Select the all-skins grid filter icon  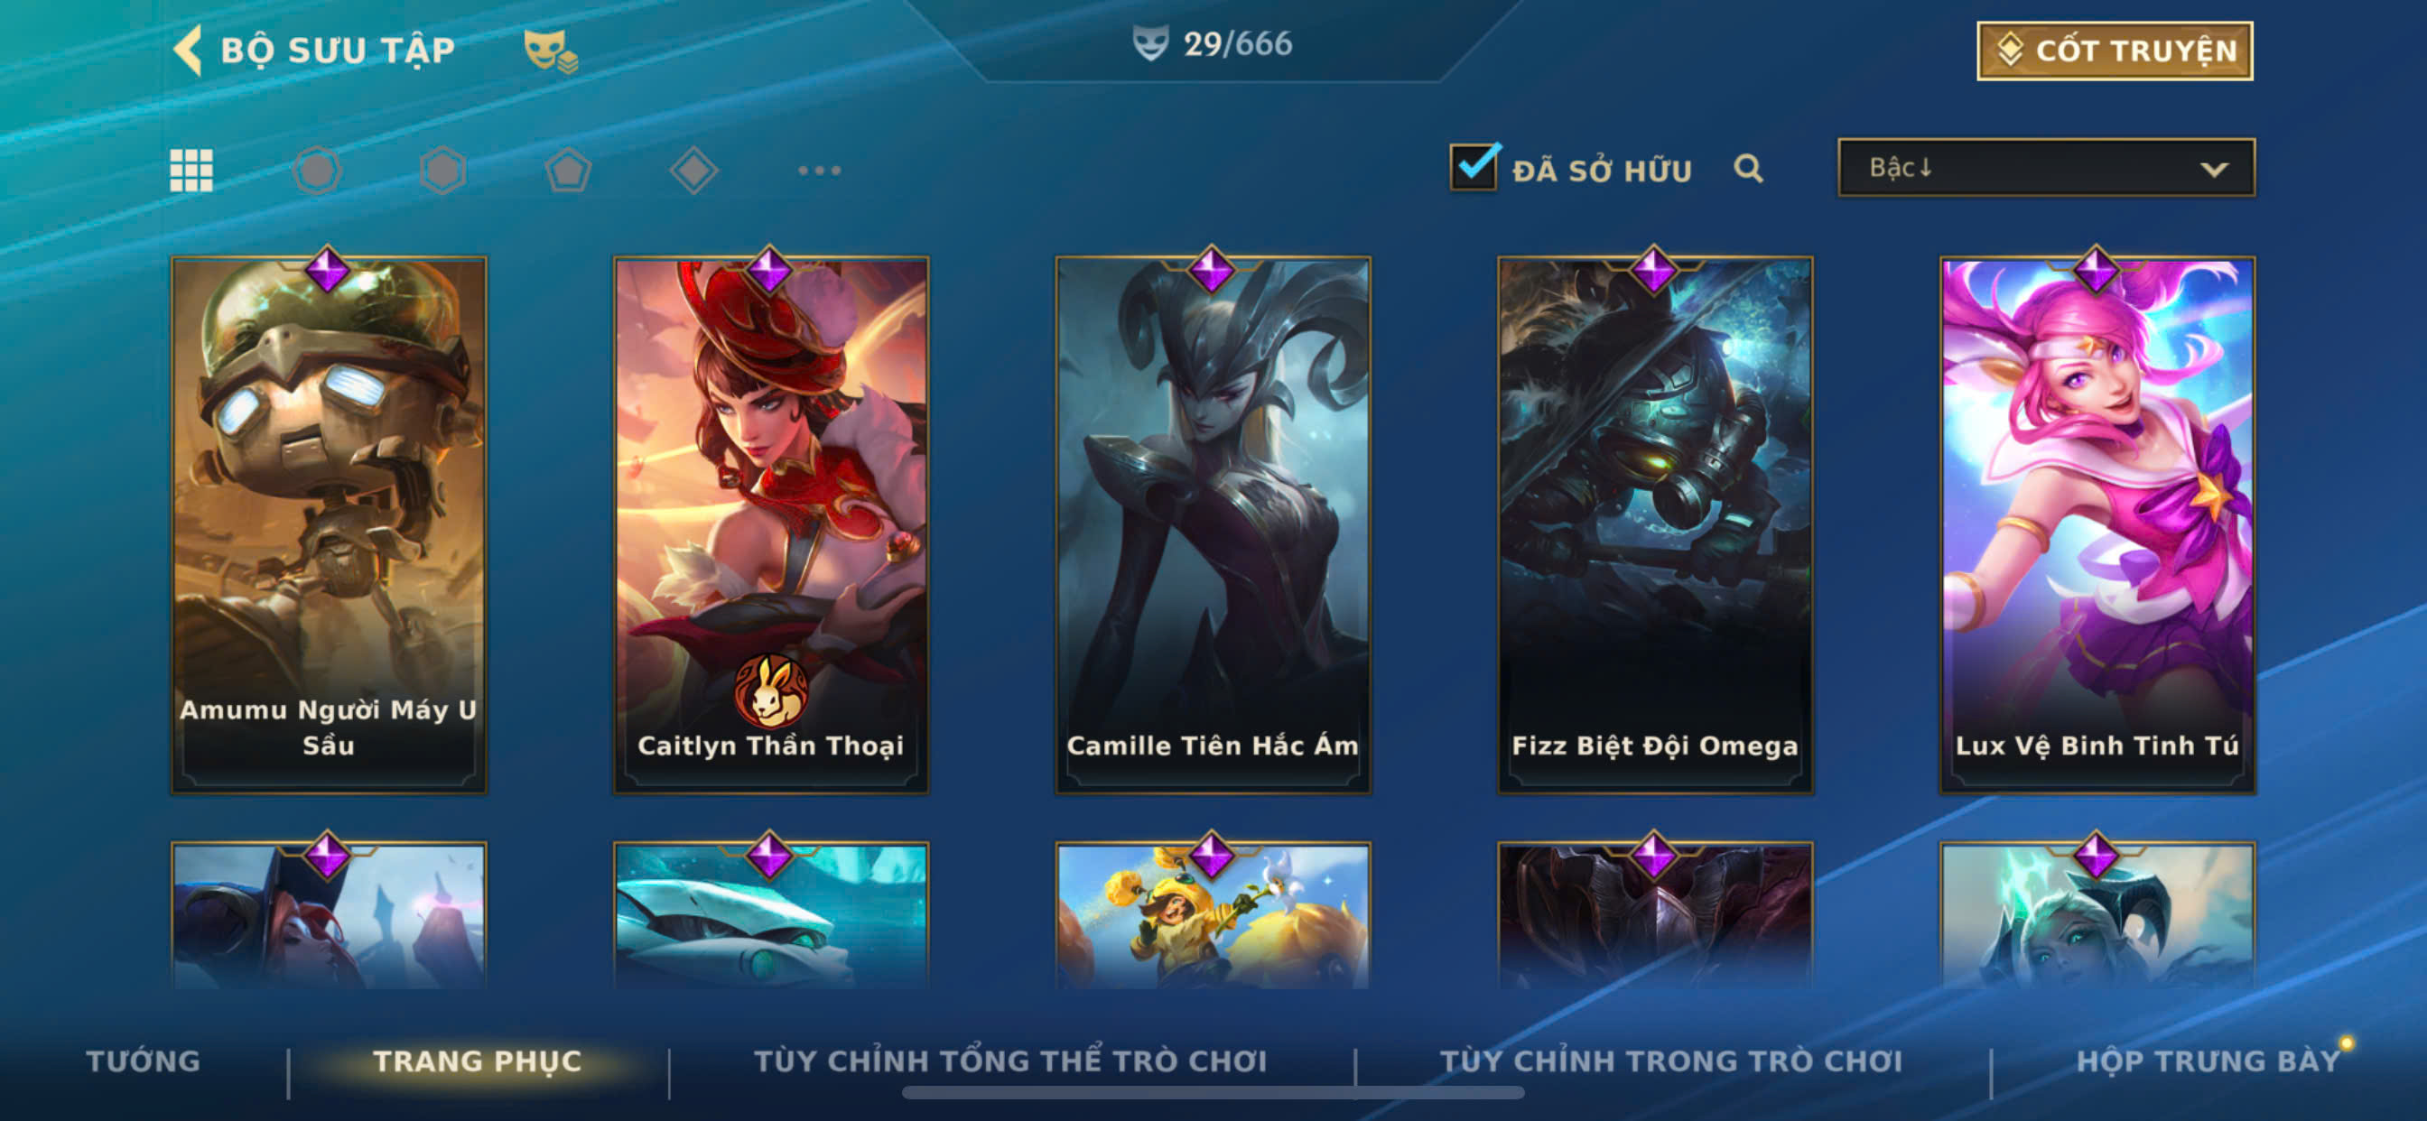coord(191,171)
